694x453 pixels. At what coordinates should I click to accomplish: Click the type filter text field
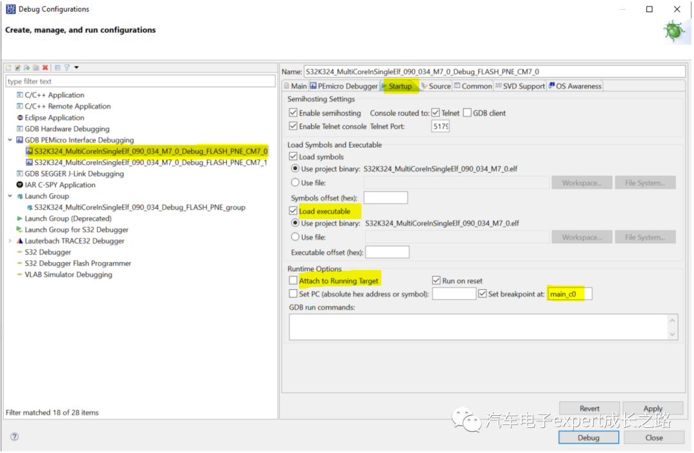(x=140, y=82)
